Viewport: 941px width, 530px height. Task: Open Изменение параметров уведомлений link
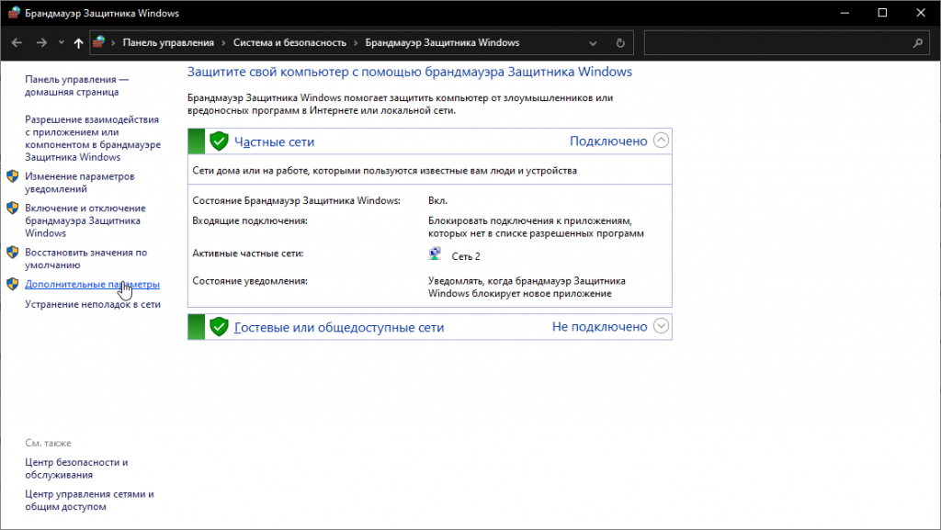click(79, 183)
